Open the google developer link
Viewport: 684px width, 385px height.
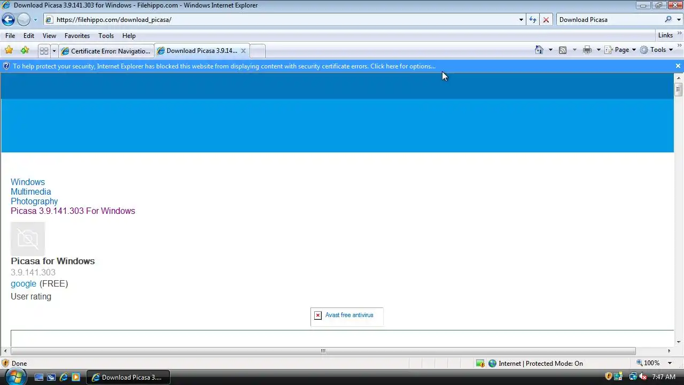24,284
